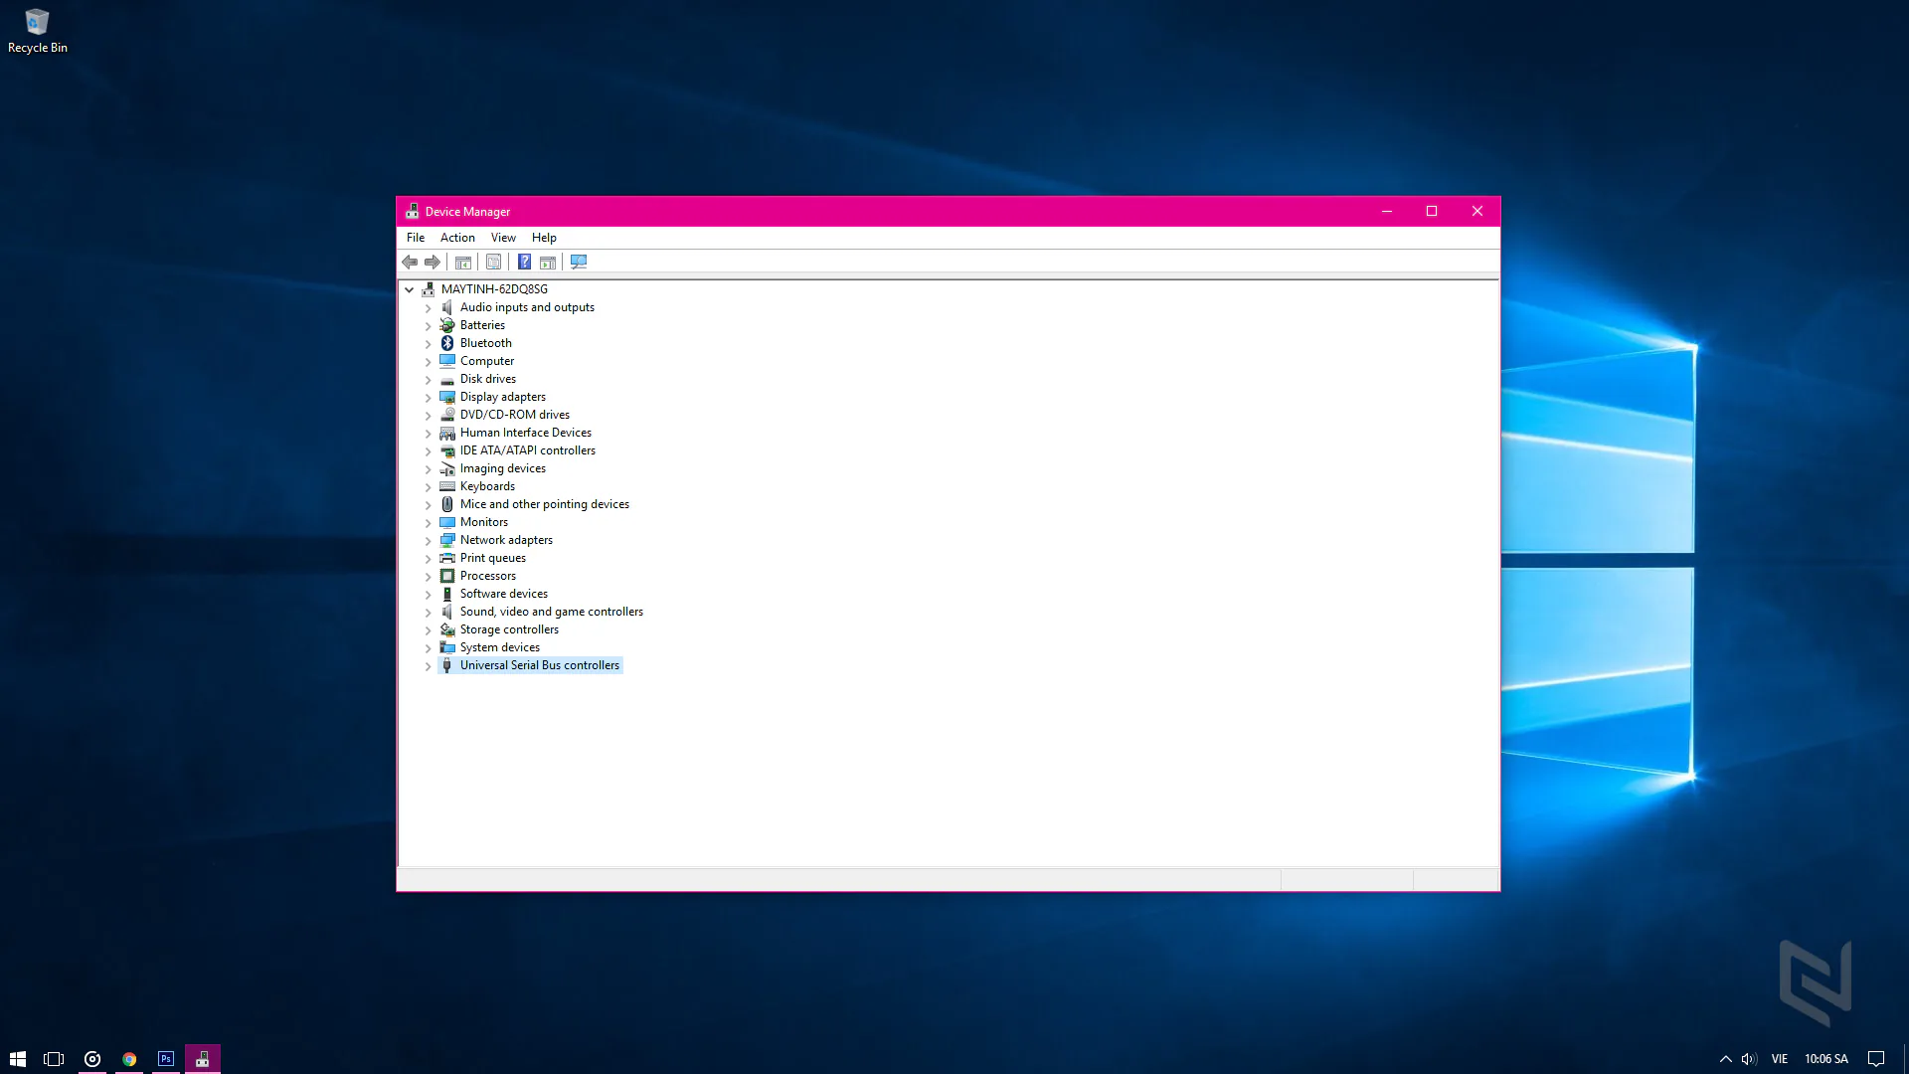The width and height of the screenshot is (1909, 1074).
Task: Open the View menu
Action: click(503, 238)
